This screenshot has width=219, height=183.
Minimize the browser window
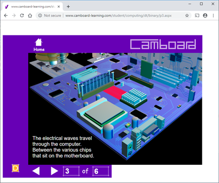190,4
